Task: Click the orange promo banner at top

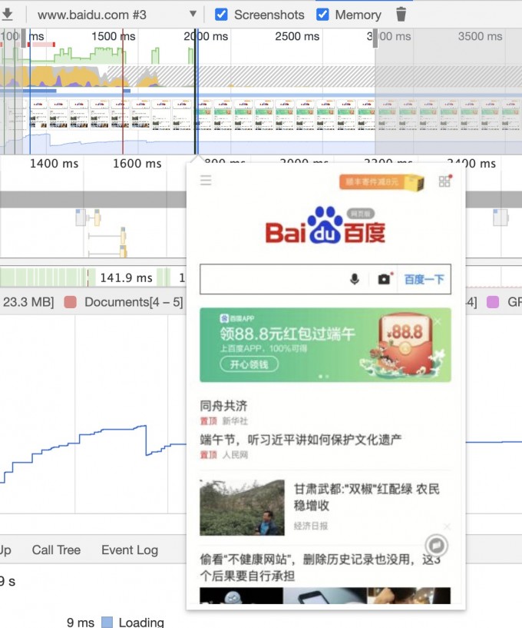Action: click(x=382, y=182)
